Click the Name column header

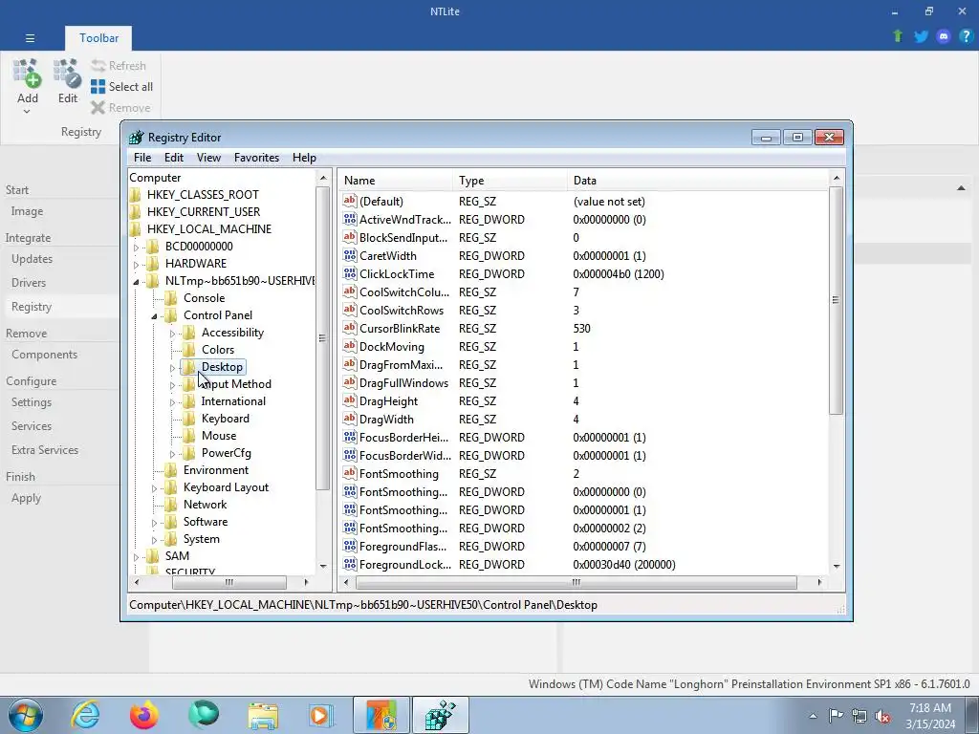(x=395, y=181)
